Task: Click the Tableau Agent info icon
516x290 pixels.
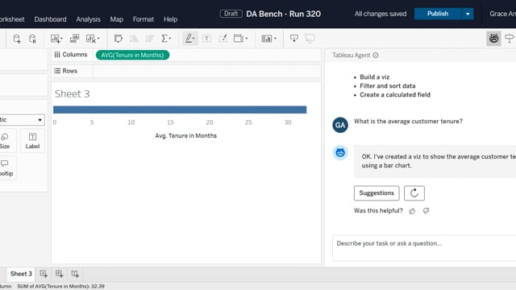Action: coord(376,56)
